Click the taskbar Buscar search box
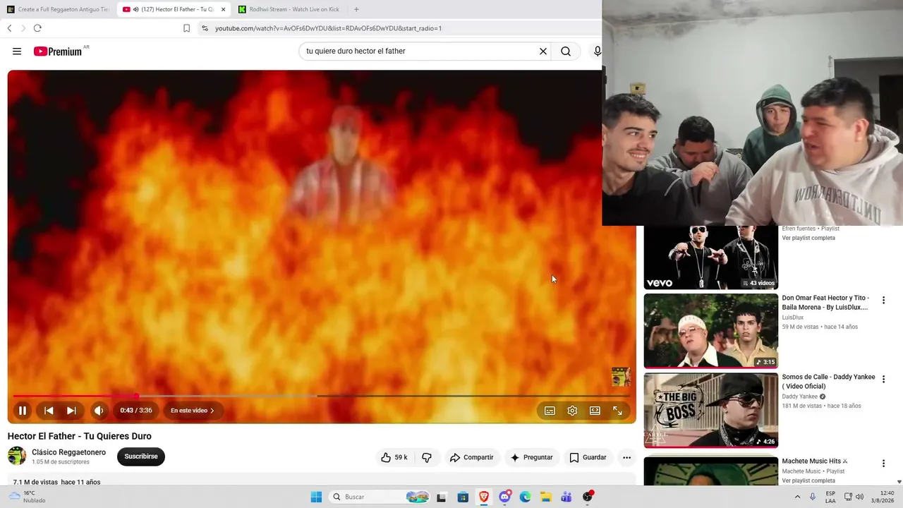This screenshot has height=508, width=903. click(380, 497)
